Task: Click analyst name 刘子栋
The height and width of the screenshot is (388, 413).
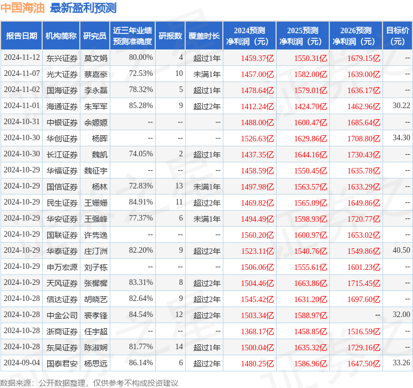Action: click(x=95, y=267)
